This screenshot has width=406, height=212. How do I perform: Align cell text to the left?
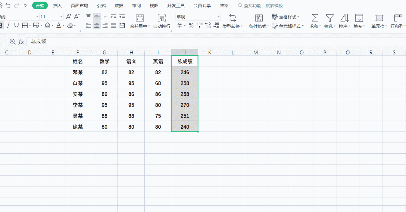(88, 26)
